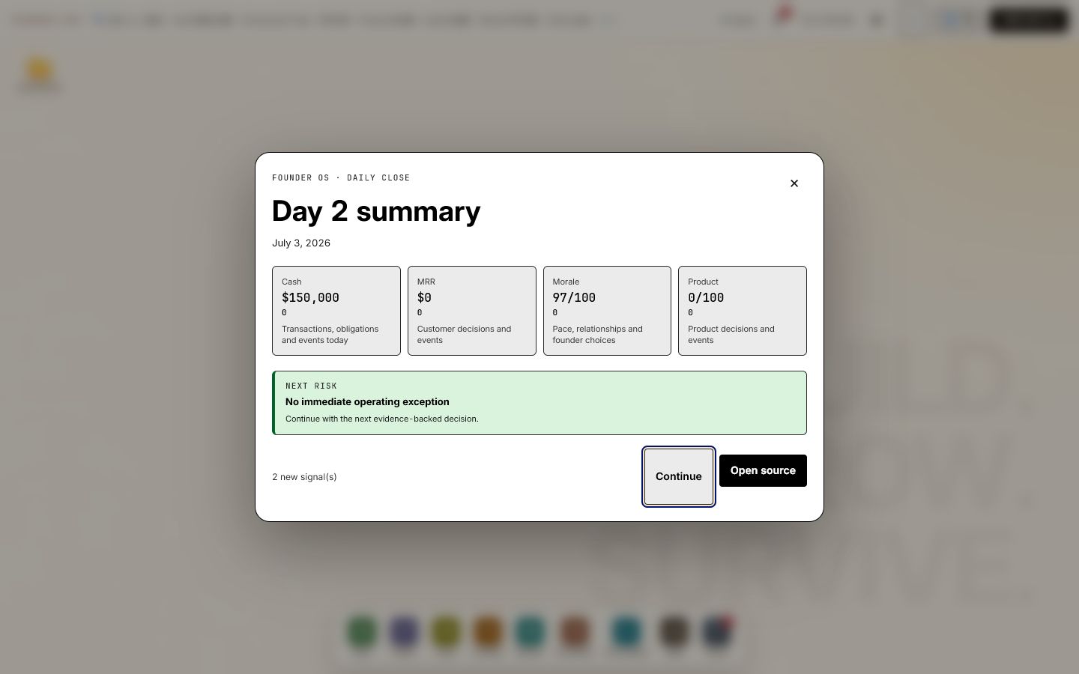Open the source via Open source button
1079x674 pixels.
[763, 470]
